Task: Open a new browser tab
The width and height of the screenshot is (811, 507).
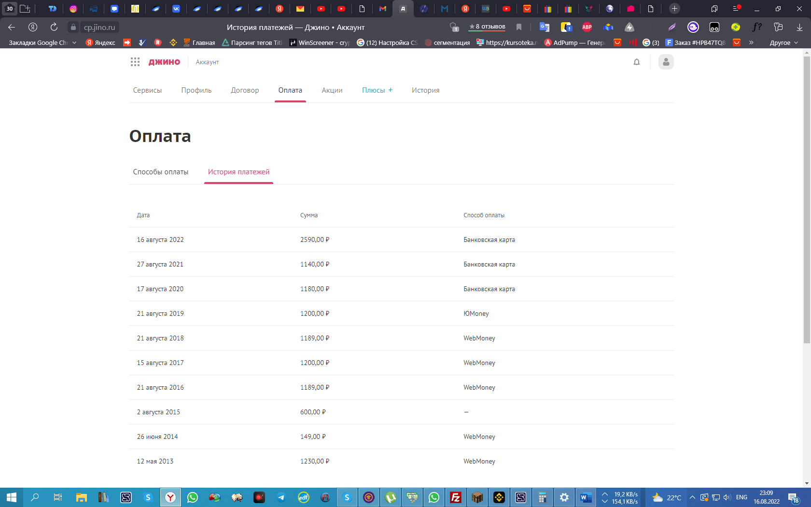Action: [674, 8]
